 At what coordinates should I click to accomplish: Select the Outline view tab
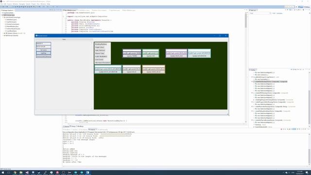(253, 70)
